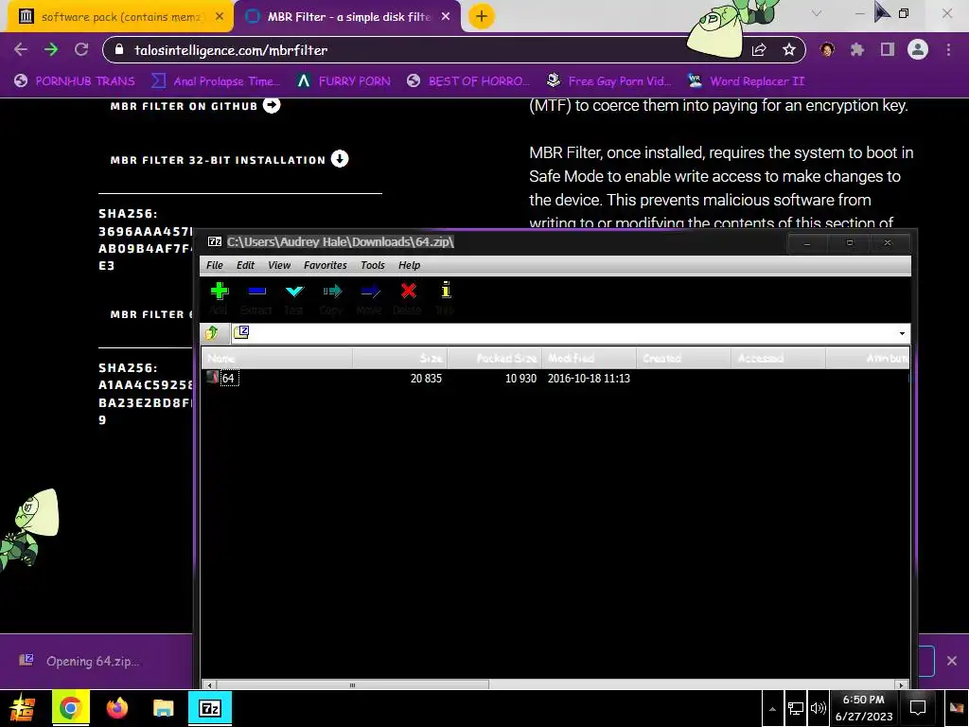This screenshot has height=727, width=969.
Task: Click the taskbar clock 6:50 PM
Action: click(864, 700)
